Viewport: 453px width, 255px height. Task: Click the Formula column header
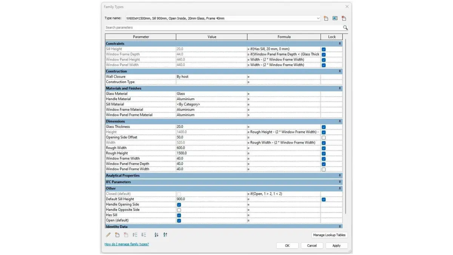click(x=284, y=37)
